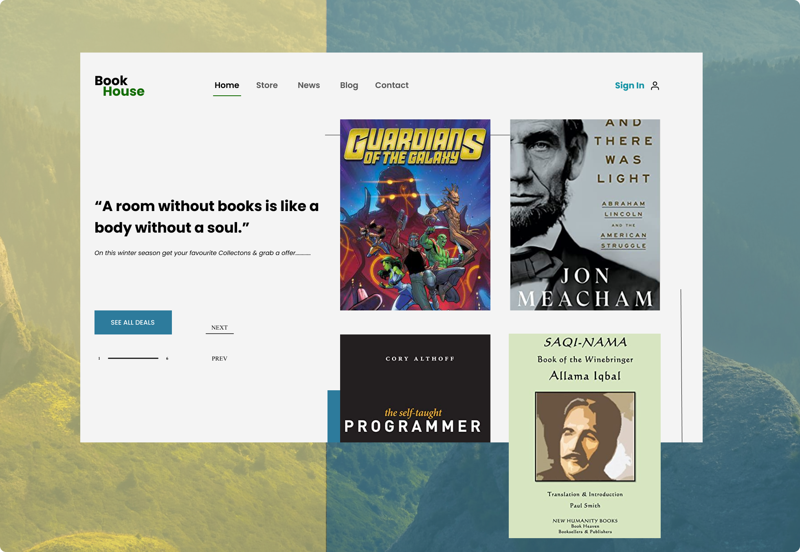Select slide number 6 indicator
Image resolution: width=800 pixels, height=552 pixels.
click(167, 358)
